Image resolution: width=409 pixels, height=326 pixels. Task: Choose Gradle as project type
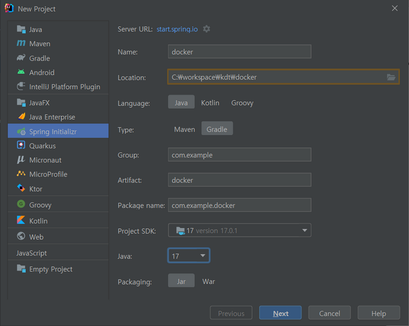217,129
